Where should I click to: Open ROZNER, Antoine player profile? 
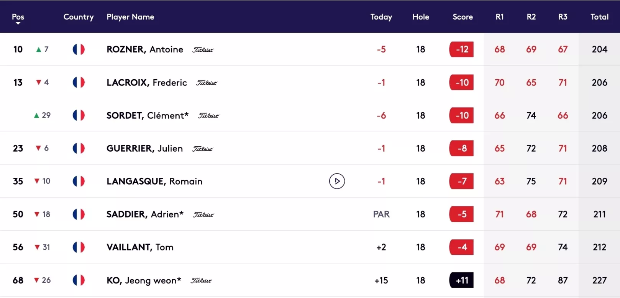coord(145,49)
